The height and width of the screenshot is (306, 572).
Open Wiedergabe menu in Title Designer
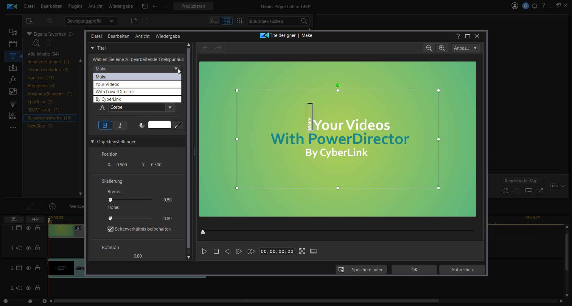point(168,36)
